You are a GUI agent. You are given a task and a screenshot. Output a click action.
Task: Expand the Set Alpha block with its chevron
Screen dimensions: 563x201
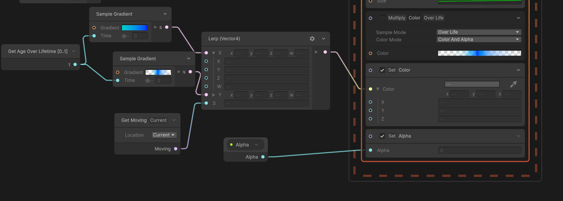click(518, 136)
